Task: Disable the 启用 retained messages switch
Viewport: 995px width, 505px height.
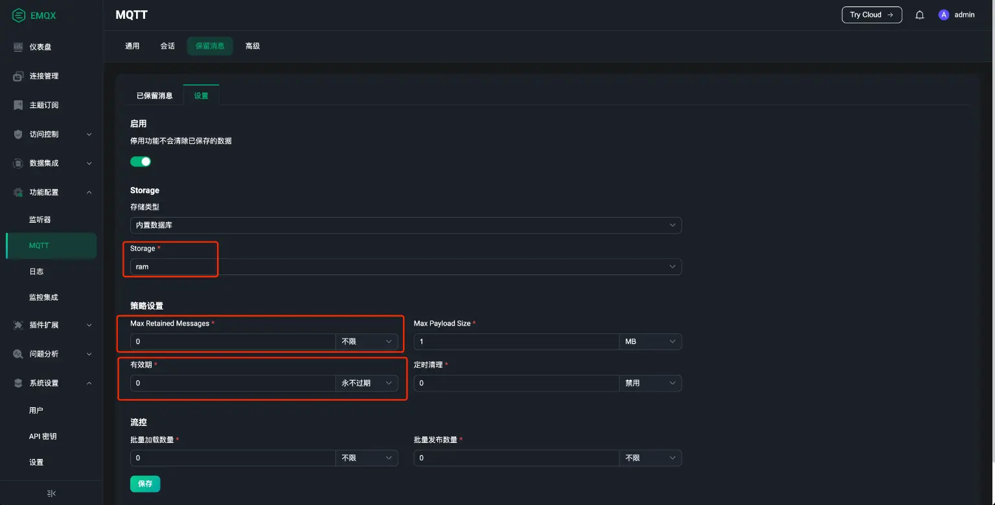Action: click(x=141, y=161)
